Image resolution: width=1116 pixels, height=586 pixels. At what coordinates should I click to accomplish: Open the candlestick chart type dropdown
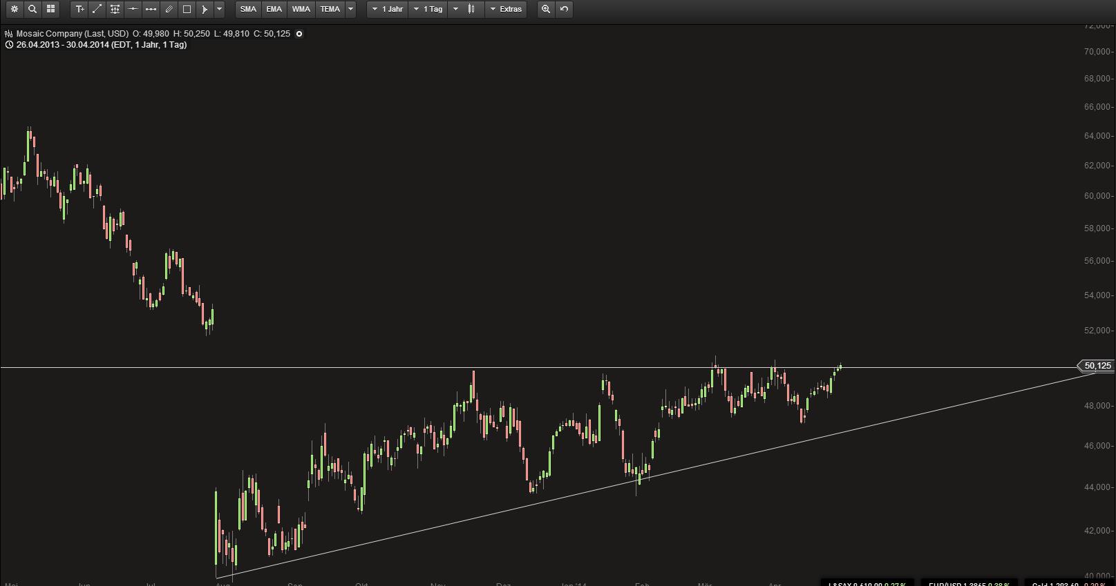pos(464,9)
